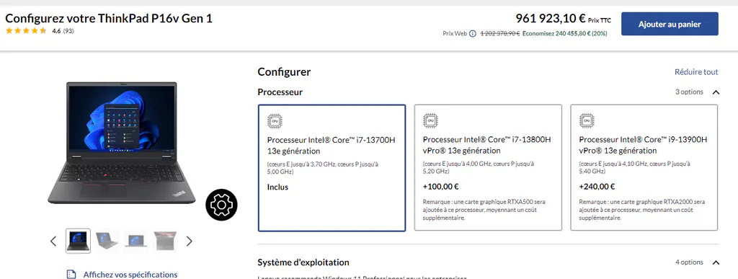Collapse the Processeur section chevron
This screenshot has width=738, height=279.
716,92
